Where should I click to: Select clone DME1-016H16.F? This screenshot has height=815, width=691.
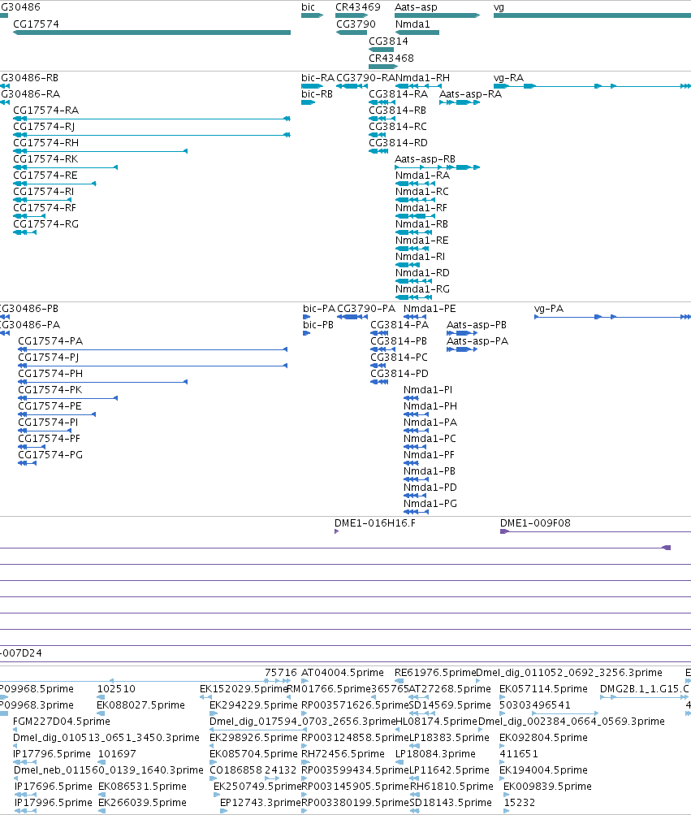(x=375, y=523)
